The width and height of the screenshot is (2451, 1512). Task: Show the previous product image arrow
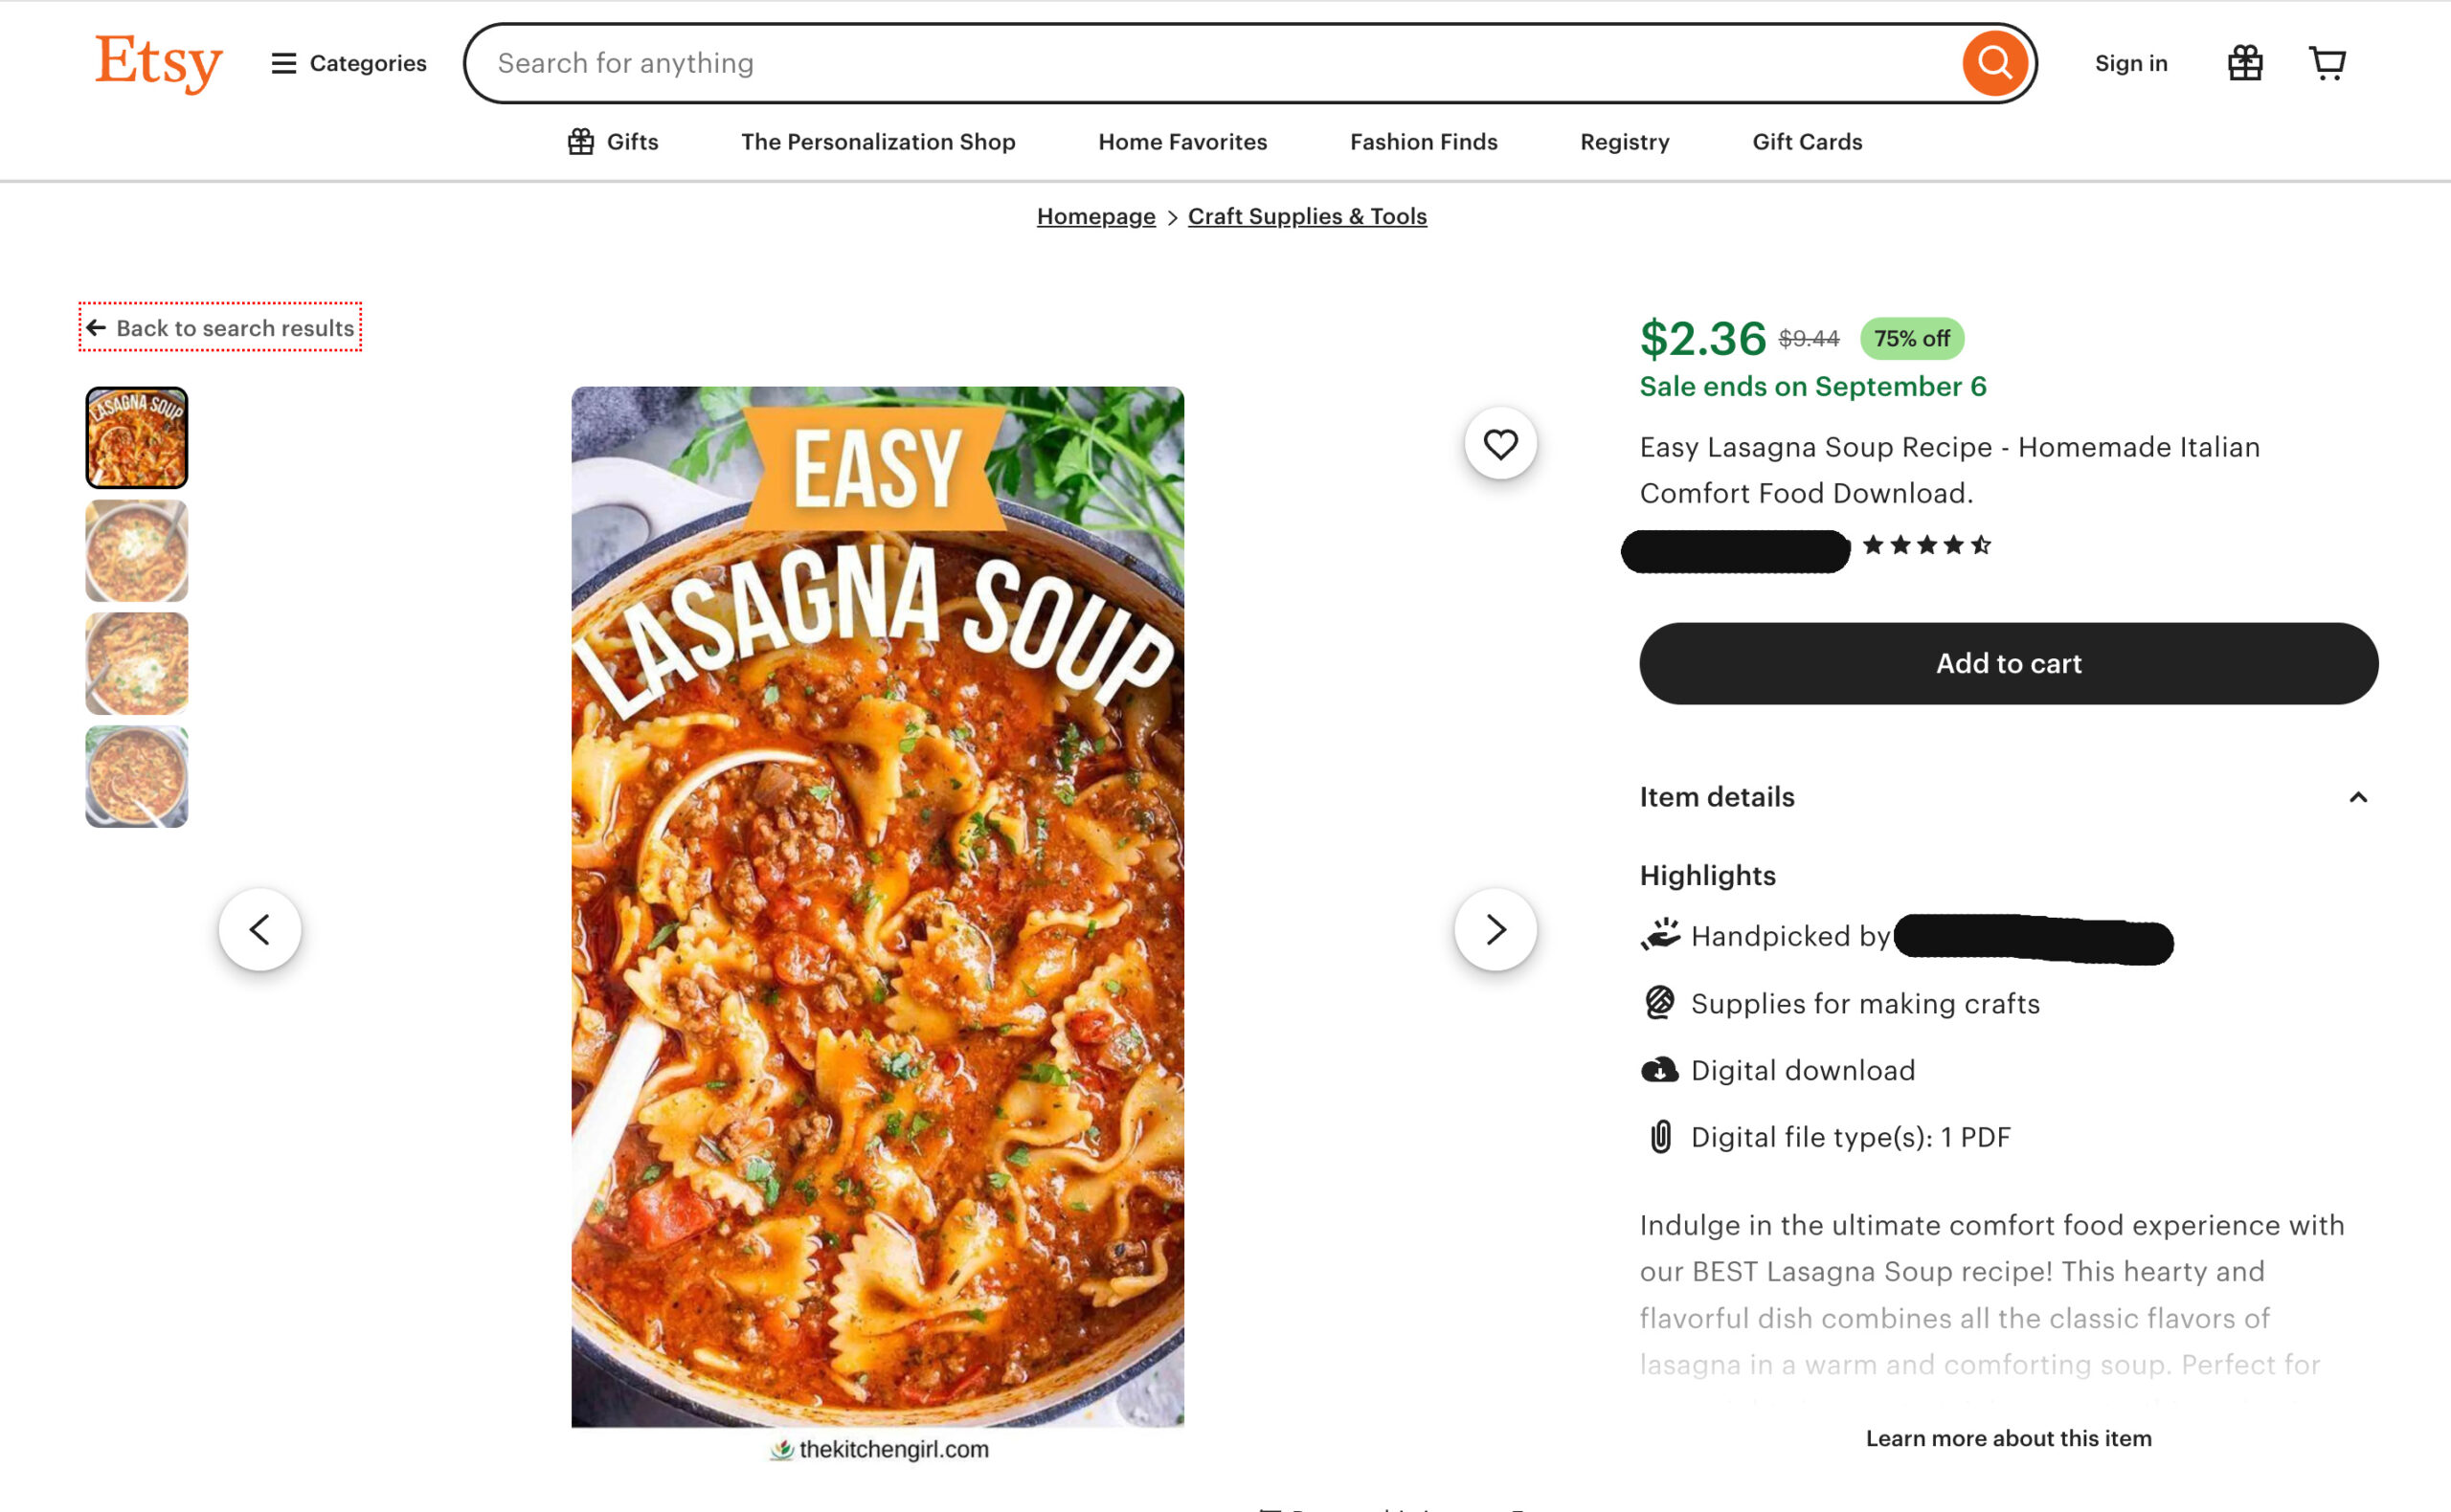[x=260, y=929]
